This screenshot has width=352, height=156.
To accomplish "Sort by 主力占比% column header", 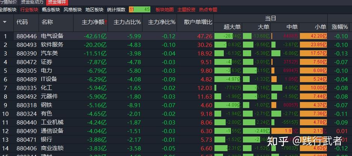I will click(127, 22).
